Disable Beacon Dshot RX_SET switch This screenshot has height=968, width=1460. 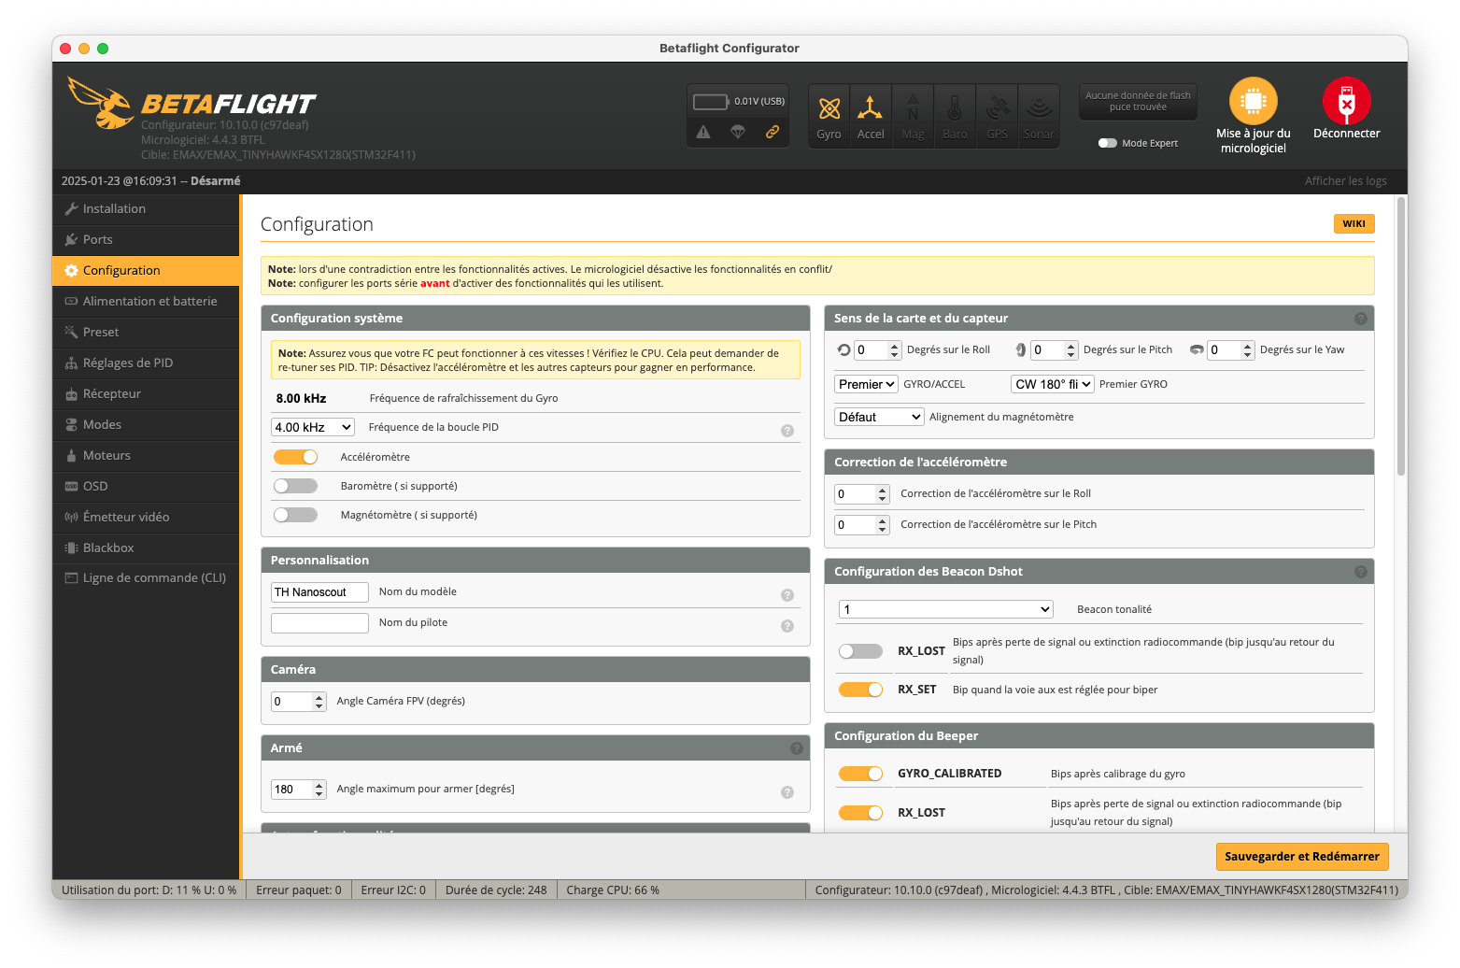click(x=860, y=690)
